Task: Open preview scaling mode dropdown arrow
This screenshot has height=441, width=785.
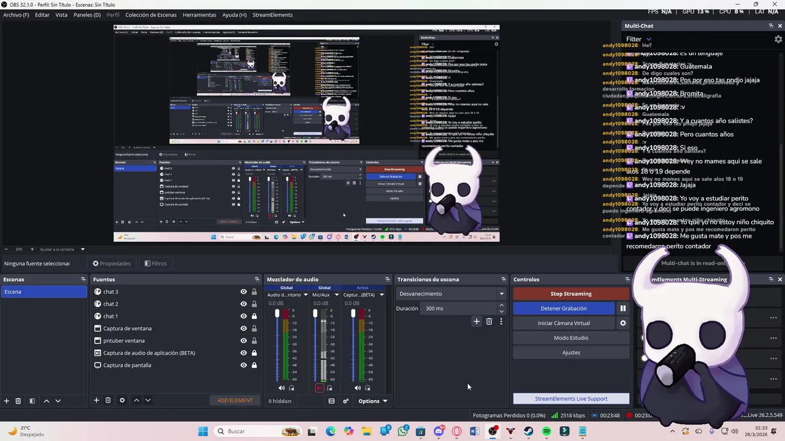Action: (x=82, y=249)
